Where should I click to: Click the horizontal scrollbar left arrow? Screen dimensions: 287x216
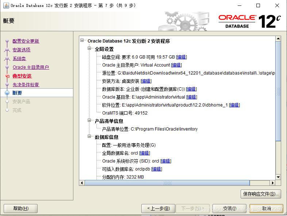[x=82, y=183]
